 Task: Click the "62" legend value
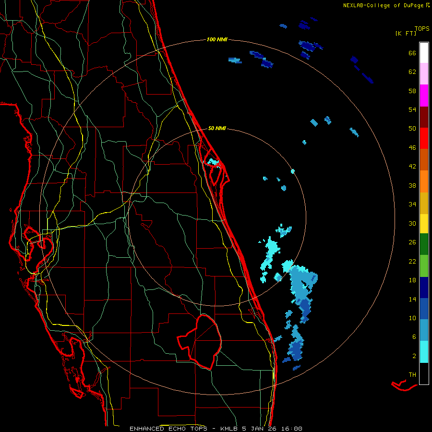[x=412, y=72]
